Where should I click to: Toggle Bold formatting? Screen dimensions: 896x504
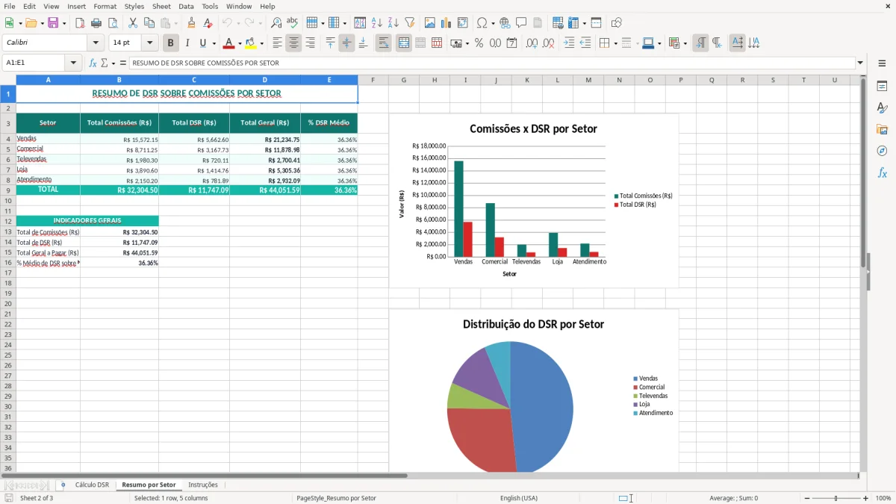click(x=171, y=43)
